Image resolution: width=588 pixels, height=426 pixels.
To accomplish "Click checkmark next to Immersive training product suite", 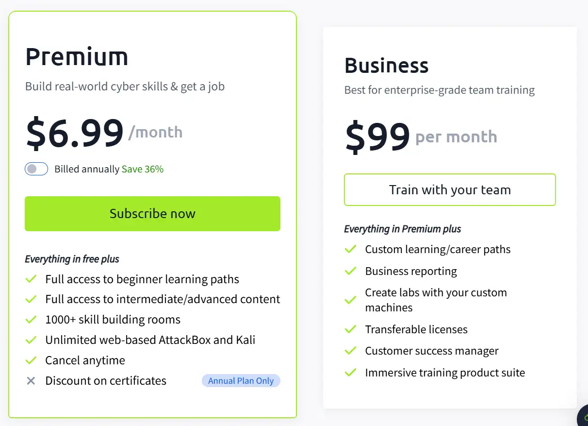I will (350, 373).
